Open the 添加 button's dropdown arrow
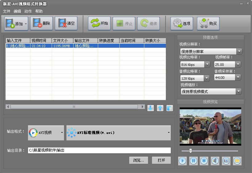This screenshot has height=173, width=252. tap(26, 24)
